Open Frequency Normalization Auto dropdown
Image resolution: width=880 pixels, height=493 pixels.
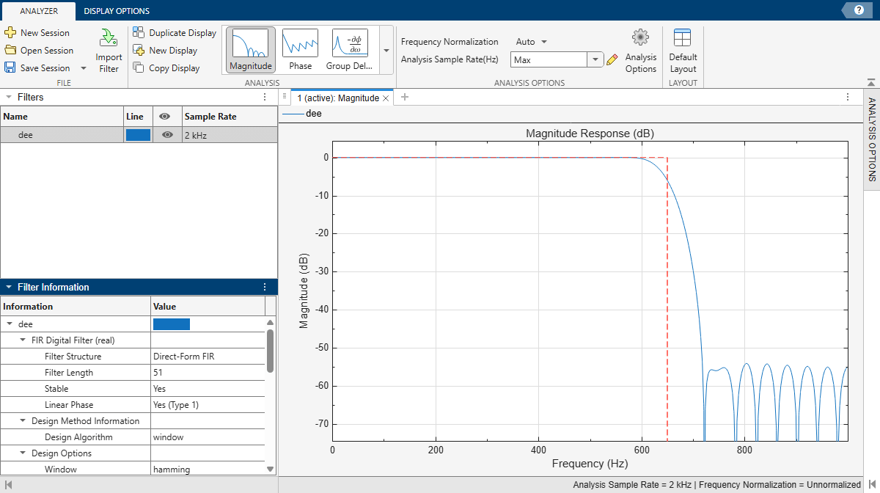(x=531, y=42)
